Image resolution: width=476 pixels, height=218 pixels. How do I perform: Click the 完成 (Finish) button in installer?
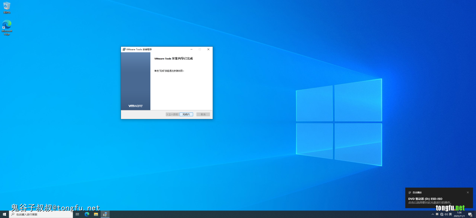point(186,114)
